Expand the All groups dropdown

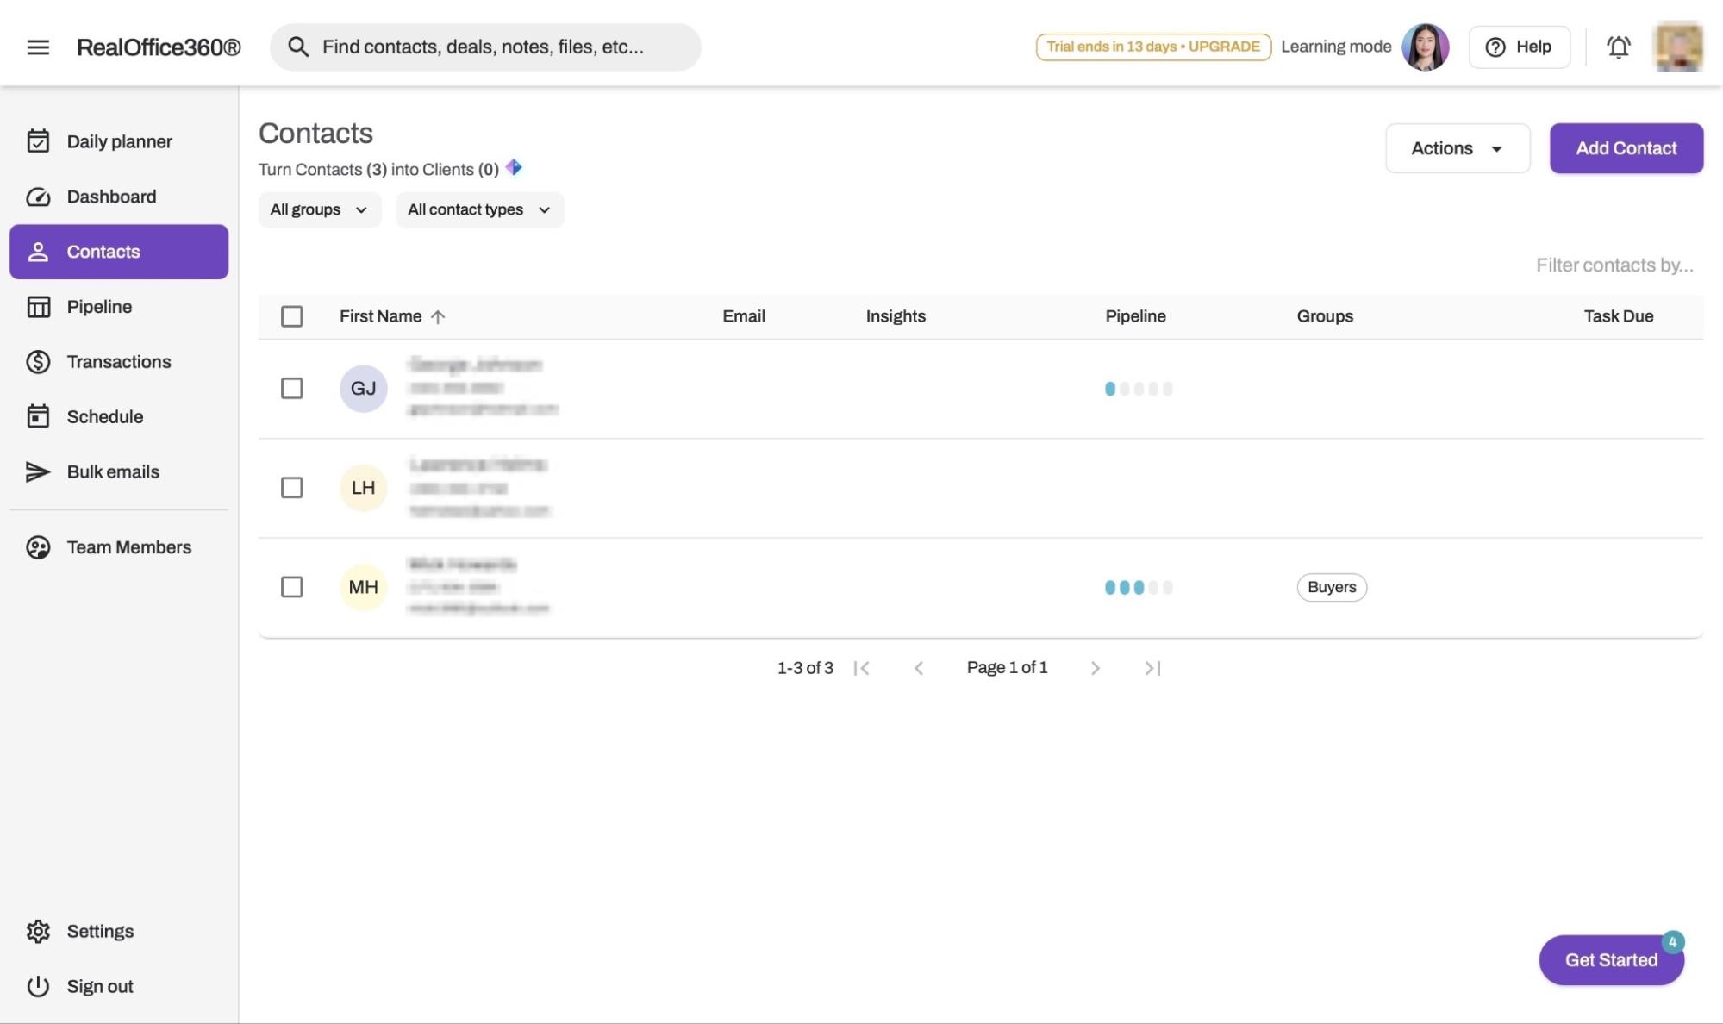[x=319, y=209]
